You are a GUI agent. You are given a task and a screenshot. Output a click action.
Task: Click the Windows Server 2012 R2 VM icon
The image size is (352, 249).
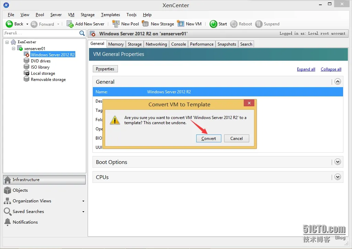26,55
